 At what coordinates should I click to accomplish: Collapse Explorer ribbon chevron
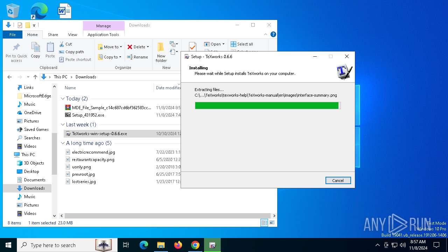[266, 34]
